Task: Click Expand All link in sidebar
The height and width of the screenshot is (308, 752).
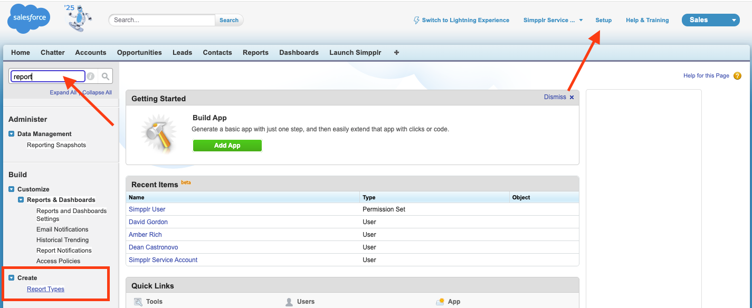Action: coord(63,92)
